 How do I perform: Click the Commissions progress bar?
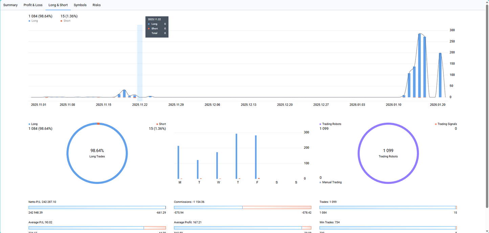[x=242, y=207]
